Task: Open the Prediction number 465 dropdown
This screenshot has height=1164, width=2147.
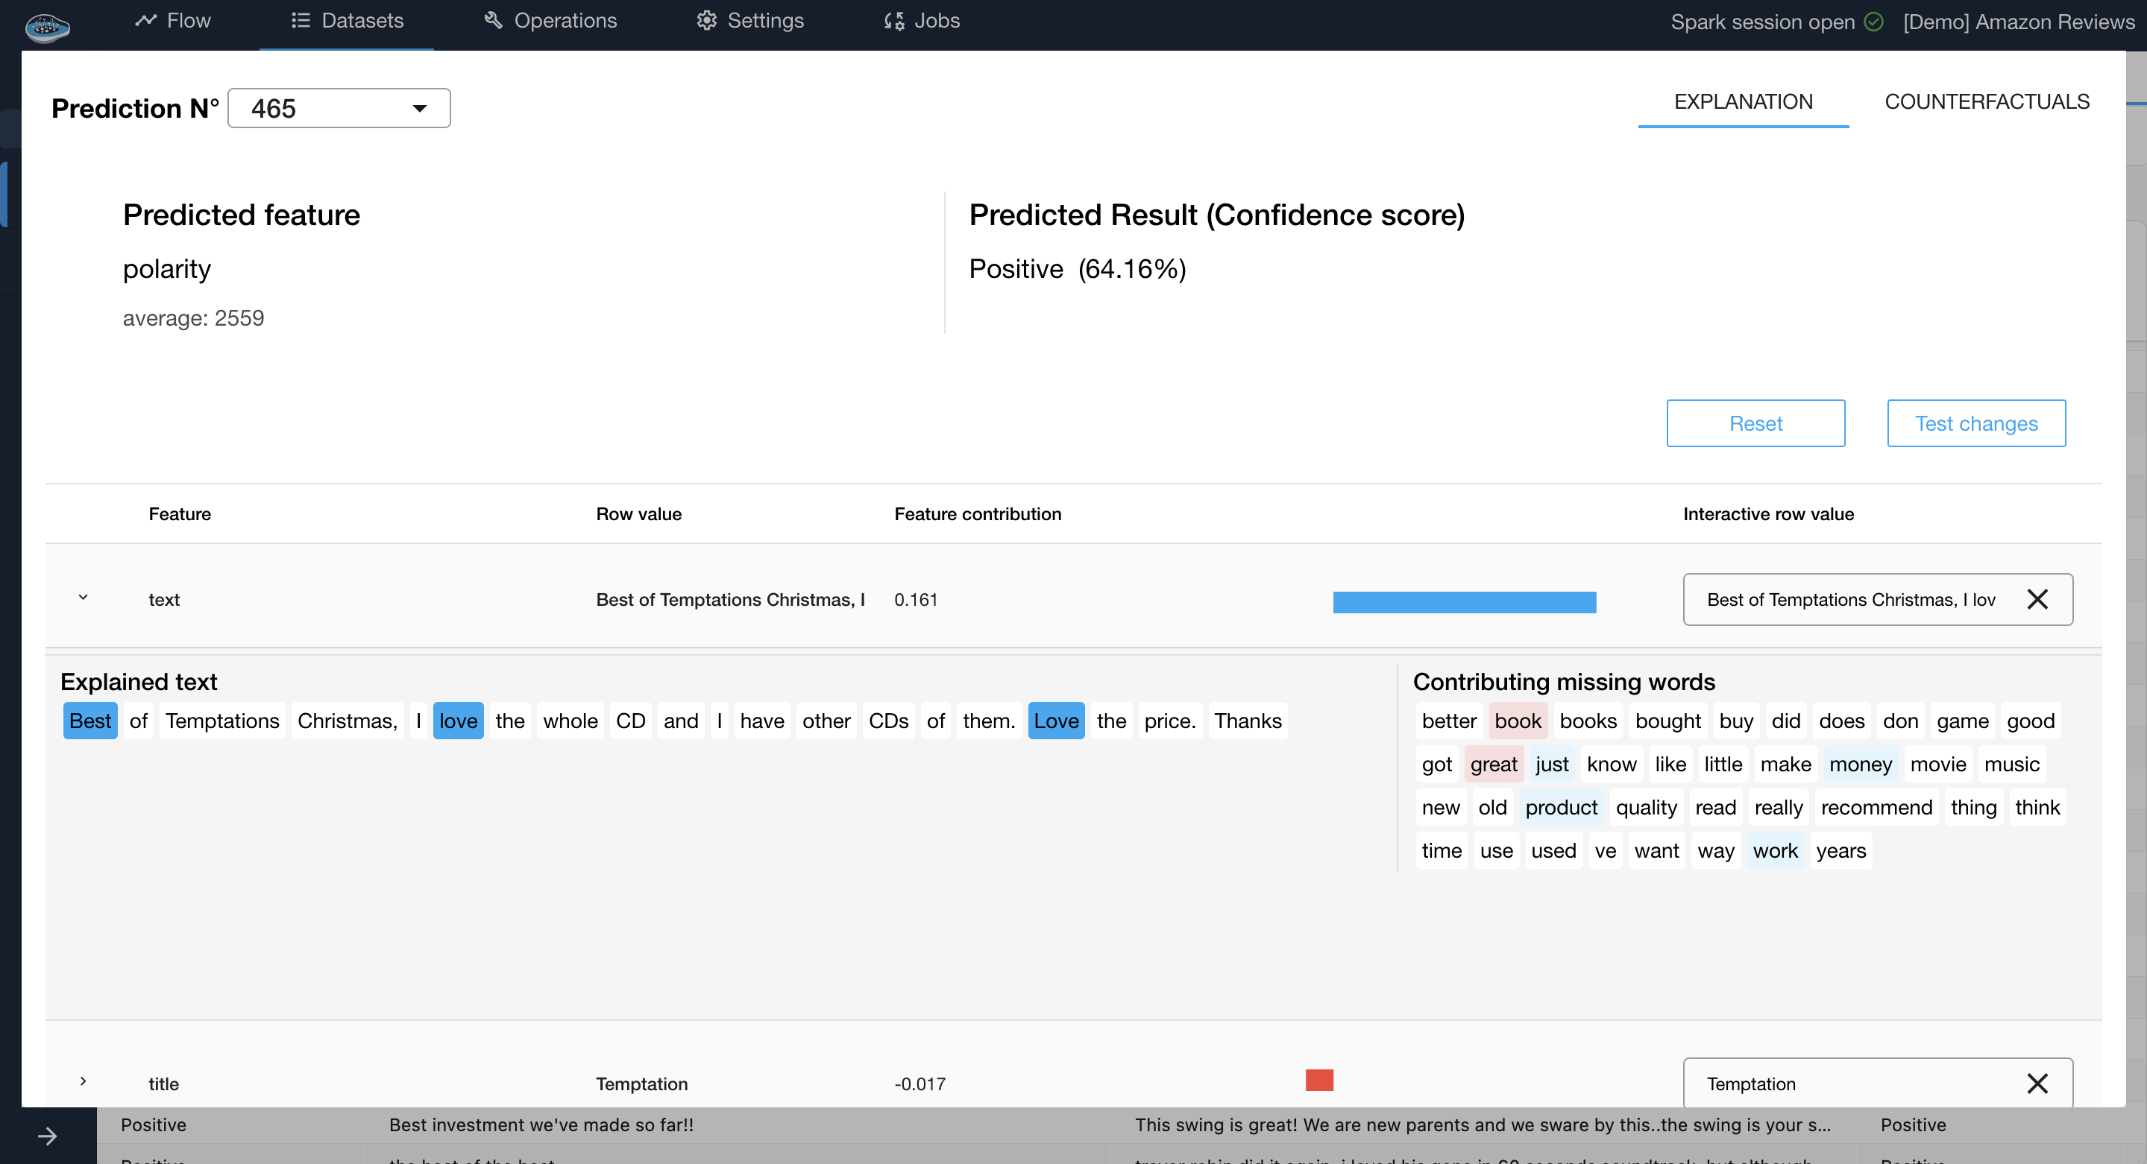Action: pyautogui.click(x=419, y=108)
